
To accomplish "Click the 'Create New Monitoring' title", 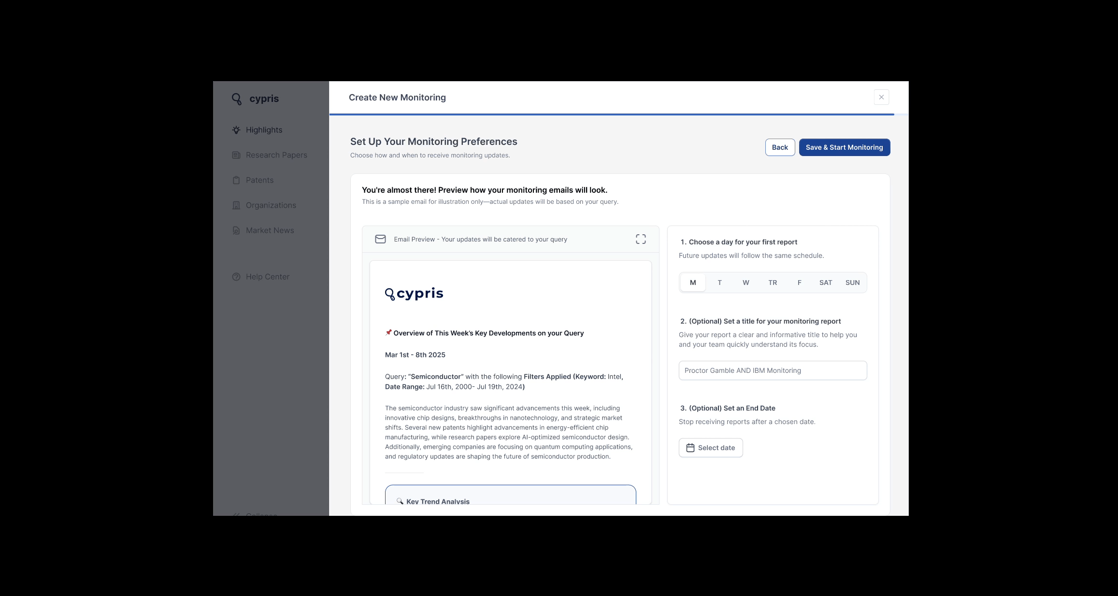I will pyautogui.click(x=397, y=98).
